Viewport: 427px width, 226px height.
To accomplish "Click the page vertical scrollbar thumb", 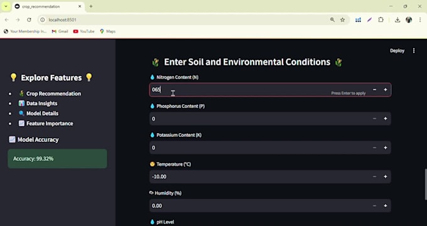I will tap(425, 185).
